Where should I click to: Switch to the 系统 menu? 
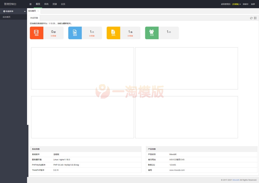click(46, 4)
